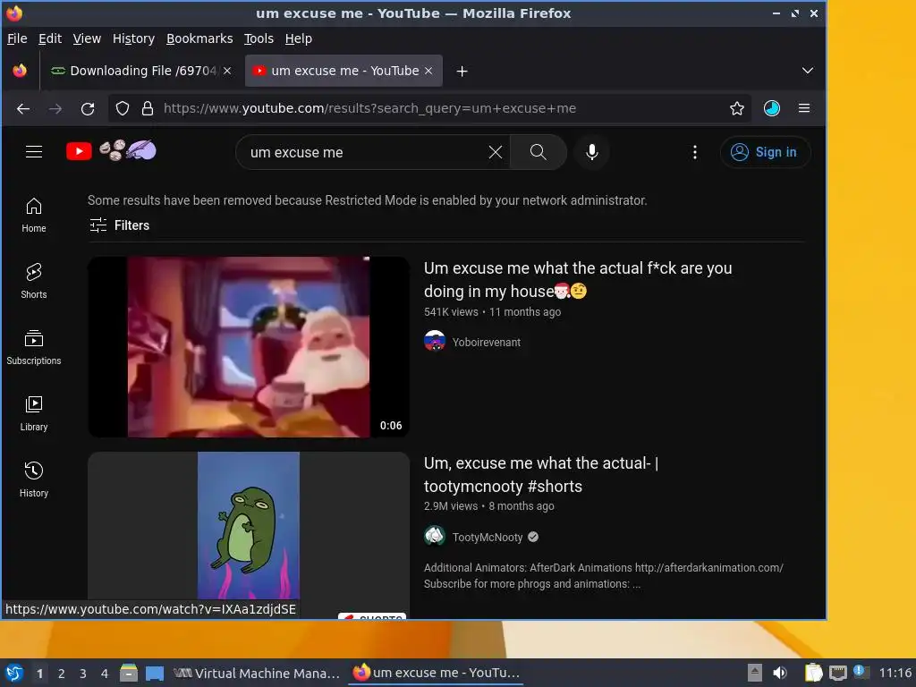Click the Additional Animators description text

(603, 575)
